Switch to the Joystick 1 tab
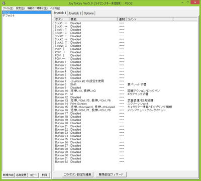The height and width of the screenshot is (181, 201). click(60, 13)
